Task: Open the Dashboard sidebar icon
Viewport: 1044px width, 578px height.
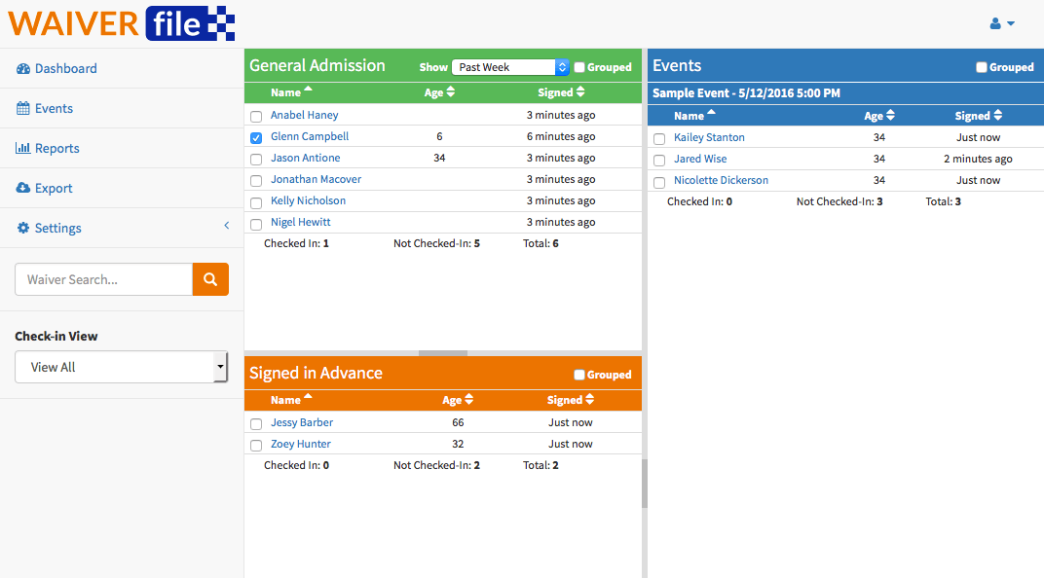Action: click(x=21, y=68)
